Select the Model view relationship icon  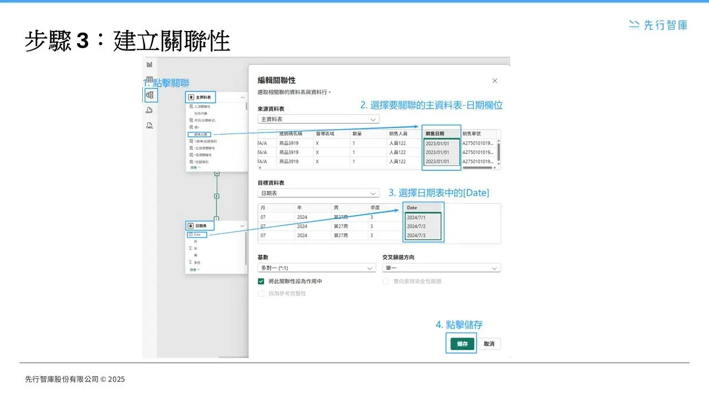tap(150, 95)
